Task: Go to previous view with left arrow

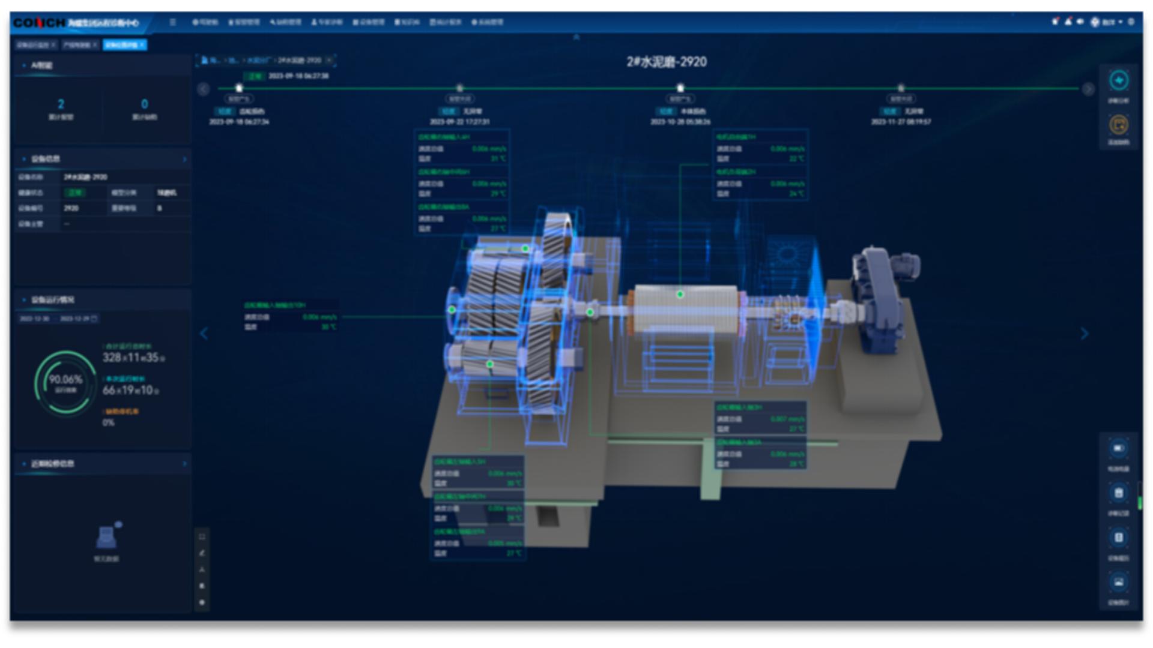Action: pyautogui.click(x=204, y=334)
